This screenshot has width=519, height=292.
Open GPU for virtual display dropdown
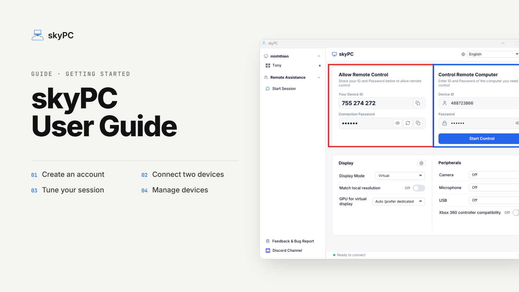(399, 201)
